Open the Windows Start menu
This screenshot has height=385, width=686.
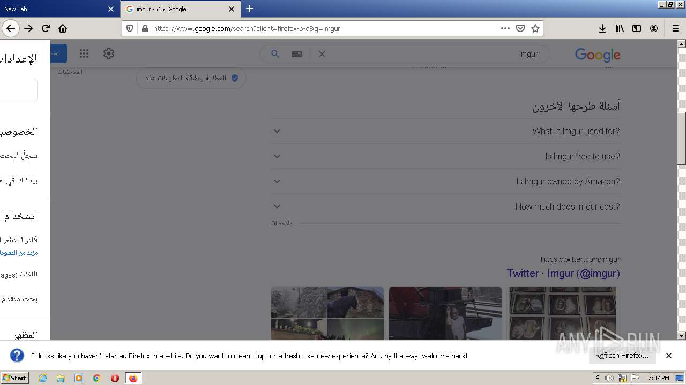pyautogui.click(x=14, y=378)
